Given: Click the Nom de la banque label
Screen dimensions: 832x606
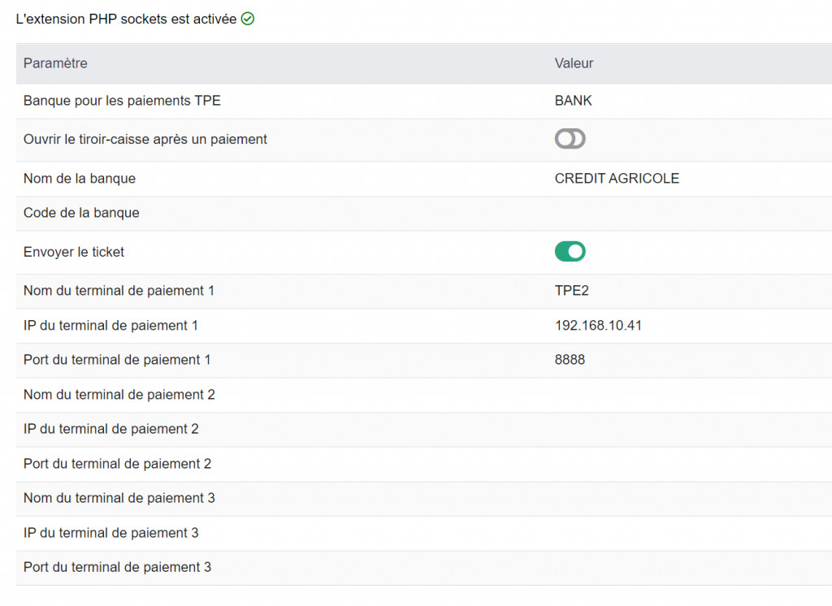Looking at the screenshot, I should 79,179.
